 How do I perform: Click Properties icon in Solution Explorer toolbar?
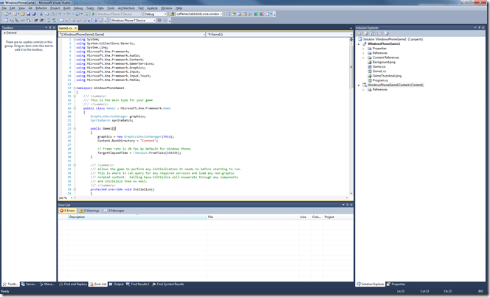[359, 33]
